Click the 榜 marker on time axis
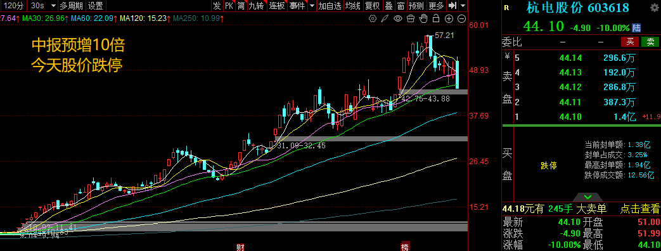The width and height of the screenshot is (661, 251). pos(405,247)
